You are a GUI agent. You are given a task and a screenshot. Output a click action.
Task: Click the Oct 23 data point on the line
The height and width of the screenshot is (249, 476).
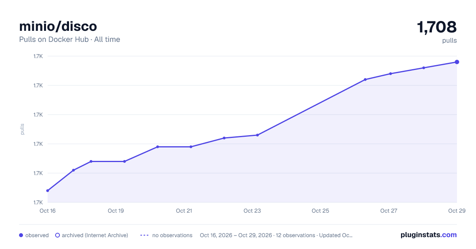(257, 135)
